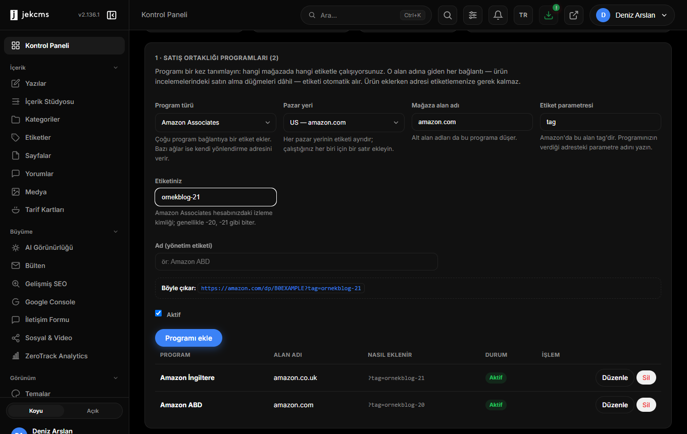
Task: Click the AI Görünürlüğü sparkle icon
Action: pyautogui.click(x=16, y=248)
